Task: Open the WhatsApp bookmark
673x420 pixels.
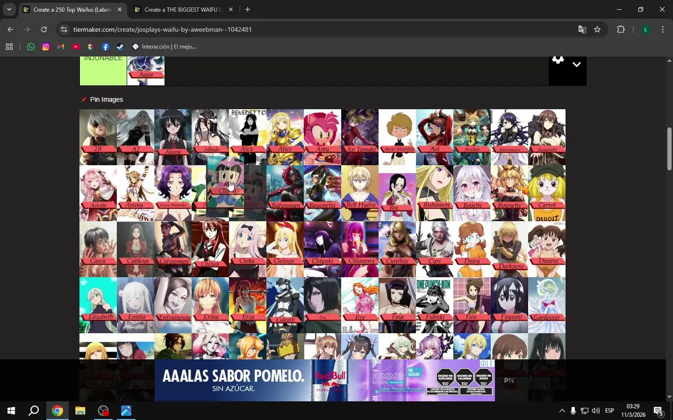Action: pos(30,47)
